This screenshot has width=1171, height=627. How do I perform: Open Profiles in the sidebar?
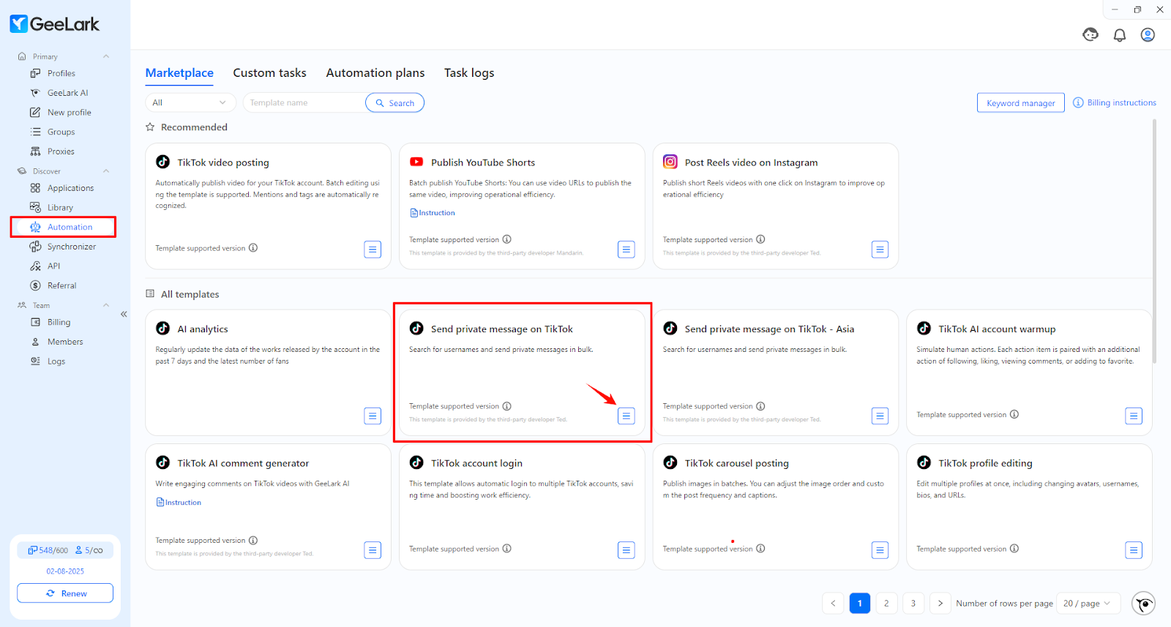[62, 73]
